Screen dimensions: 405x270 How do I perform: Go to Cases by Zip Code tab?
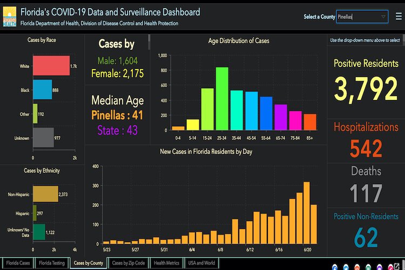point(129,263)
